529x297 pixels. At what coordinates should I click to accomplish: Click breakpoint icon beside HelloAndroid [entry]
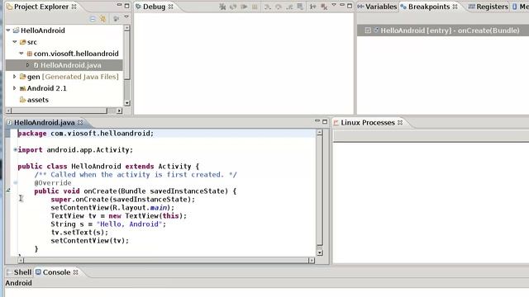coord(376,31)
